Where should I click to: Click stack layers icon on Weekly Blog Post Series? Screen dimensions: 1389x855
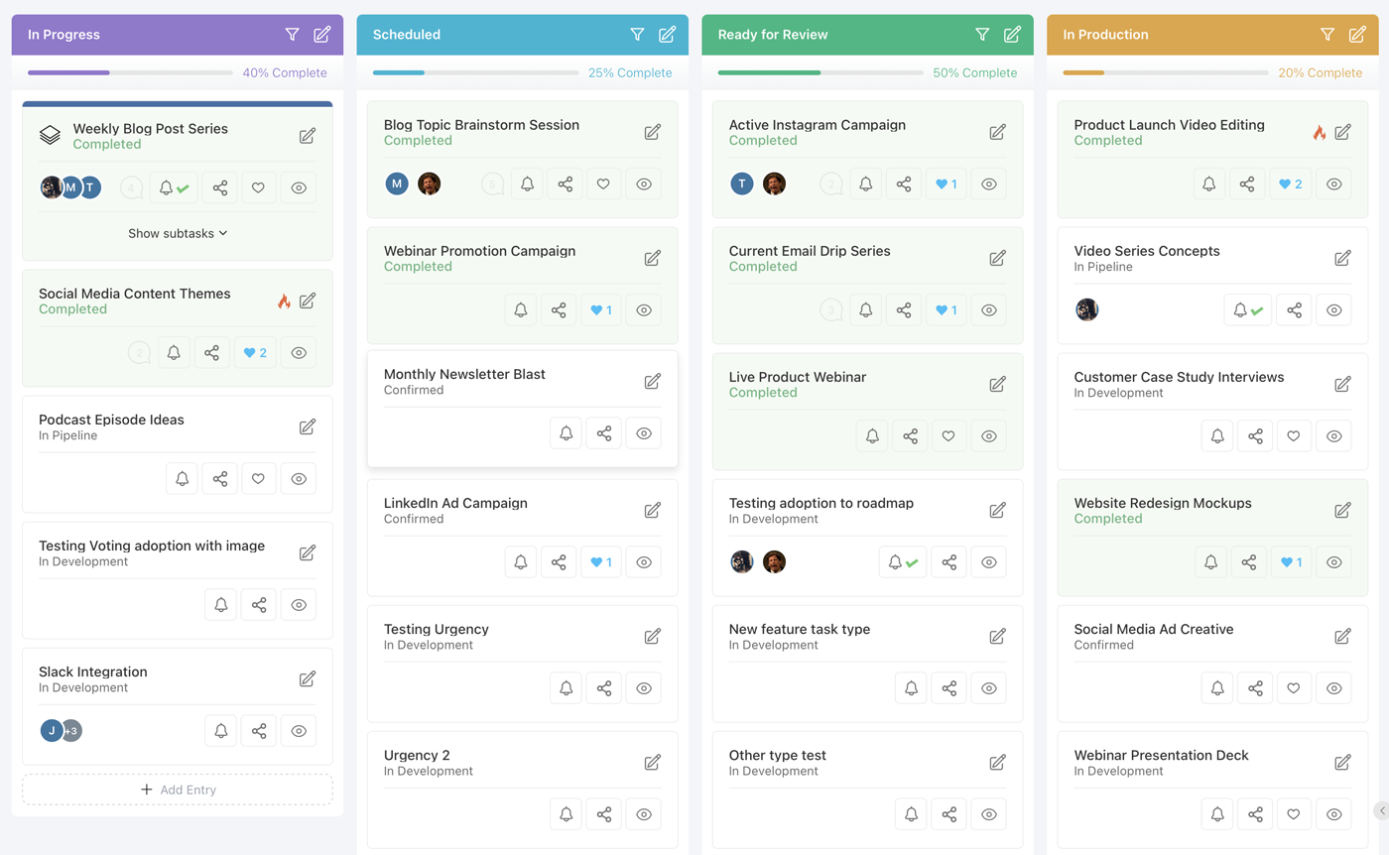coord(50,135)
